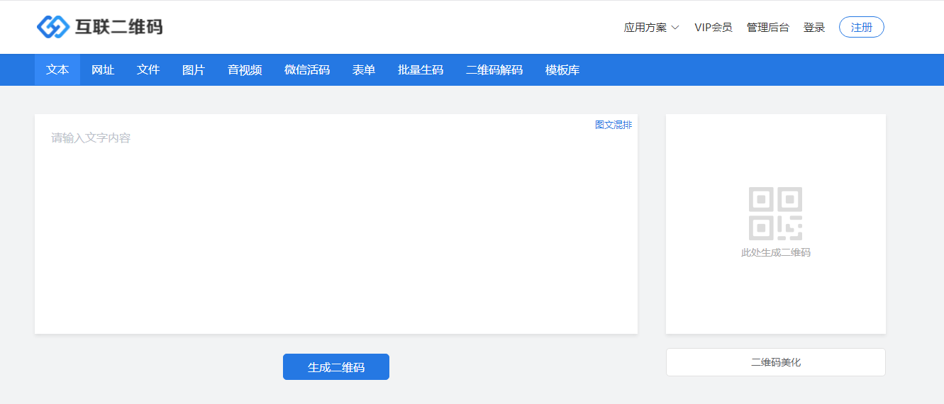Open the 批量生码 tab
This screenshot has width=944, height=404.
[421, 70]
